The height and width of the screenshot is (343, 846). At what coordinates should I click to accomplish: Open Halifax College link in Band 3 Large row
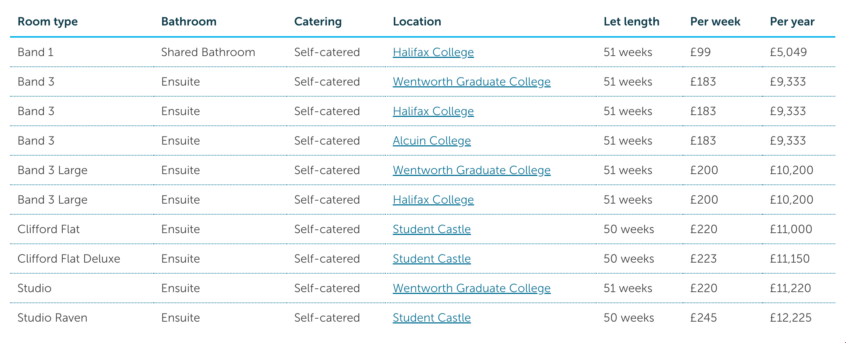tap(433, 200)
